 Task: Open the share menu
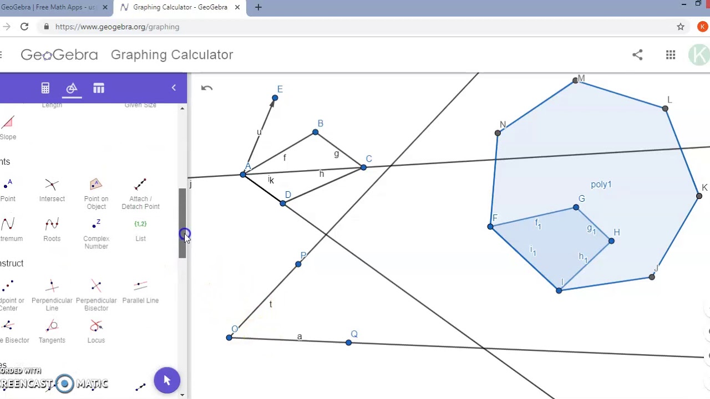coord(637,54)
